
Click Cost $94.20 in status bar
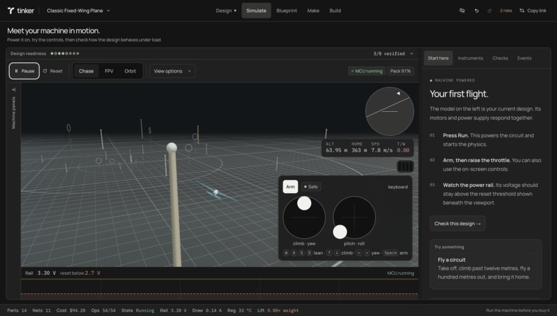tap(70, 310)
